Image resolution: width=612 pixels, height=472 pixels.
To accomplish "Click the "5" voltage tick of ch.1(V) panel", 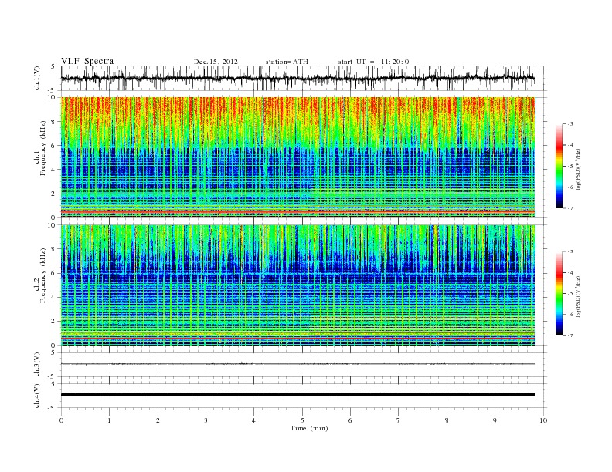I will [53, 67].
